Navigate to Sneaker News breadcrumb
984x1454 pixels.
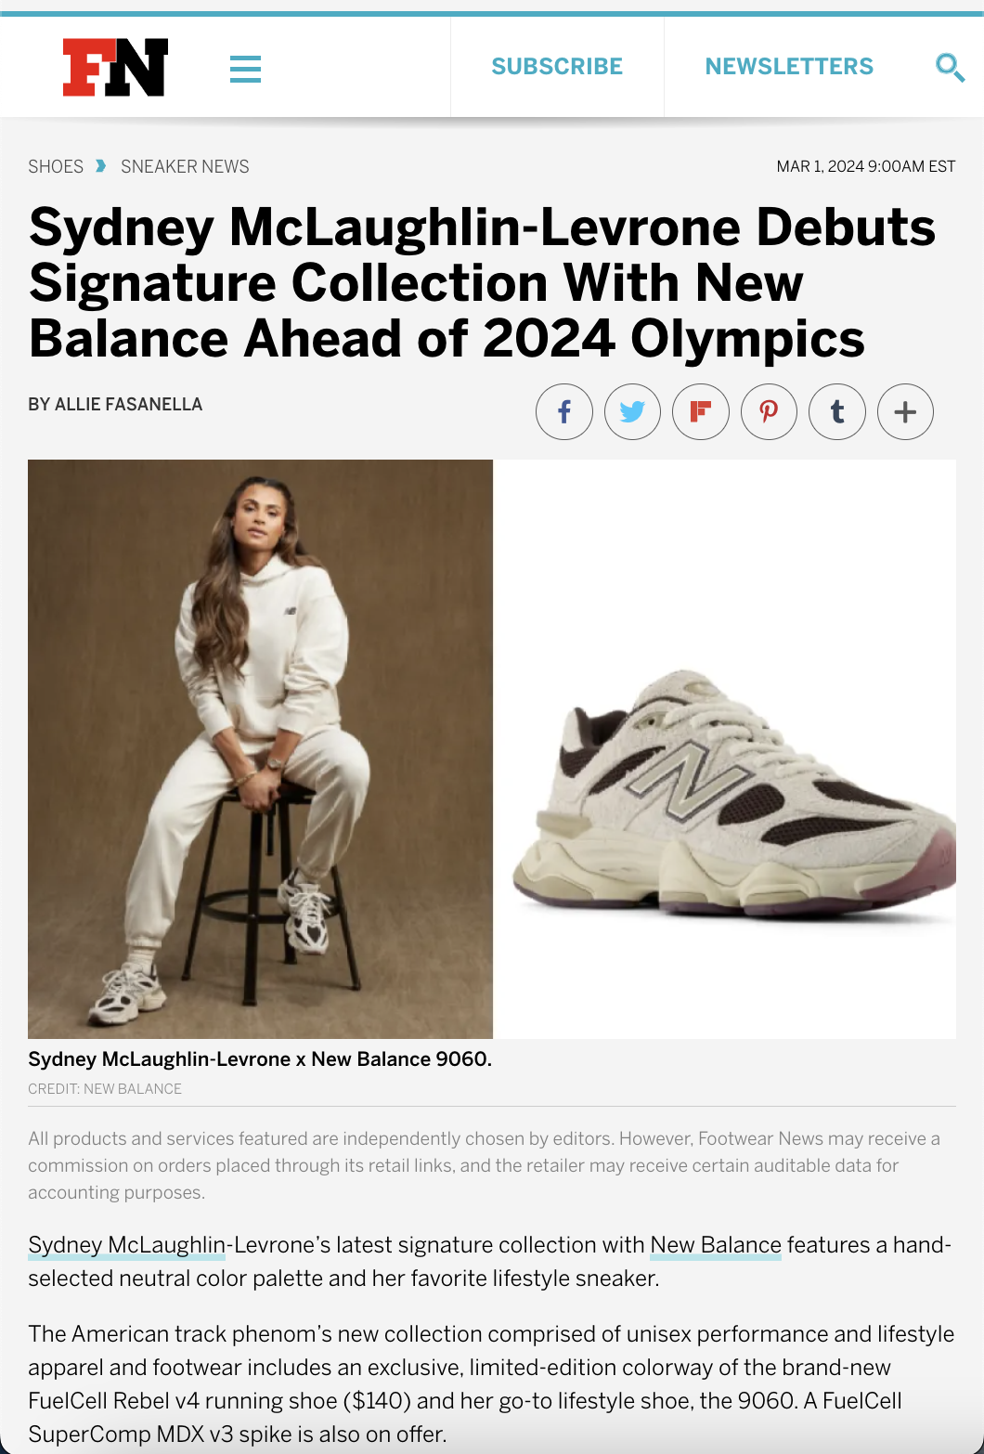pos(185,166)
